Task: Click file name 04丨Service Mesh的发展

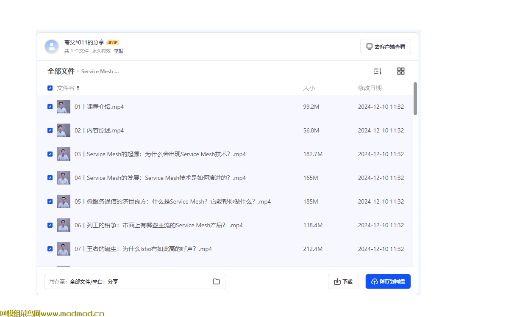Action: (160, 178)
